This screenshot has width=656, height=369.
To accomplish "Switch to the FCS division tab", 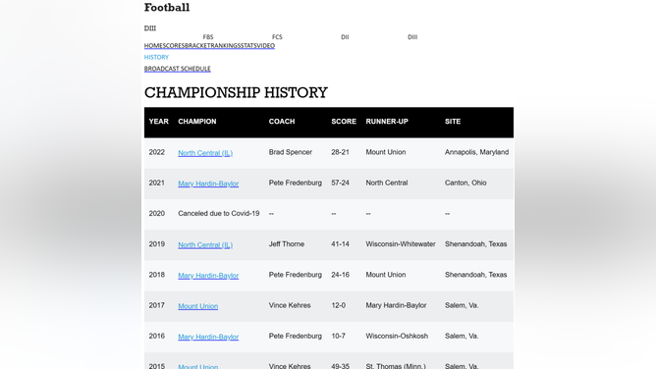I will click(x=277, y=37).
